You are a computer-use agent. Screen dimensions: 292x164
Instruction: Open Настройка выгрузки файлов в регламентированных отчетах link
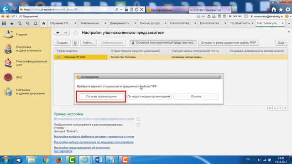coord(94,137)
